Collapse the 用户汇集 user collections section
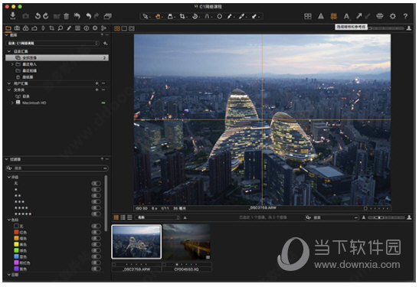The image size is (419, 287). tap(9, 83)
